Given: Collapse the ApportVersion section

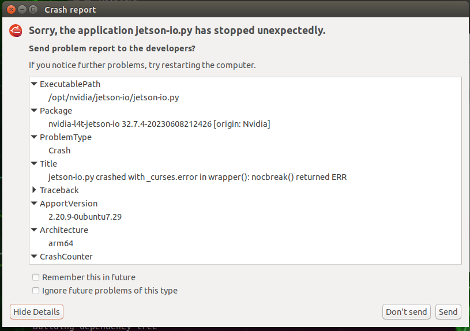Looking at the screenshot, I should coord(34,204).
